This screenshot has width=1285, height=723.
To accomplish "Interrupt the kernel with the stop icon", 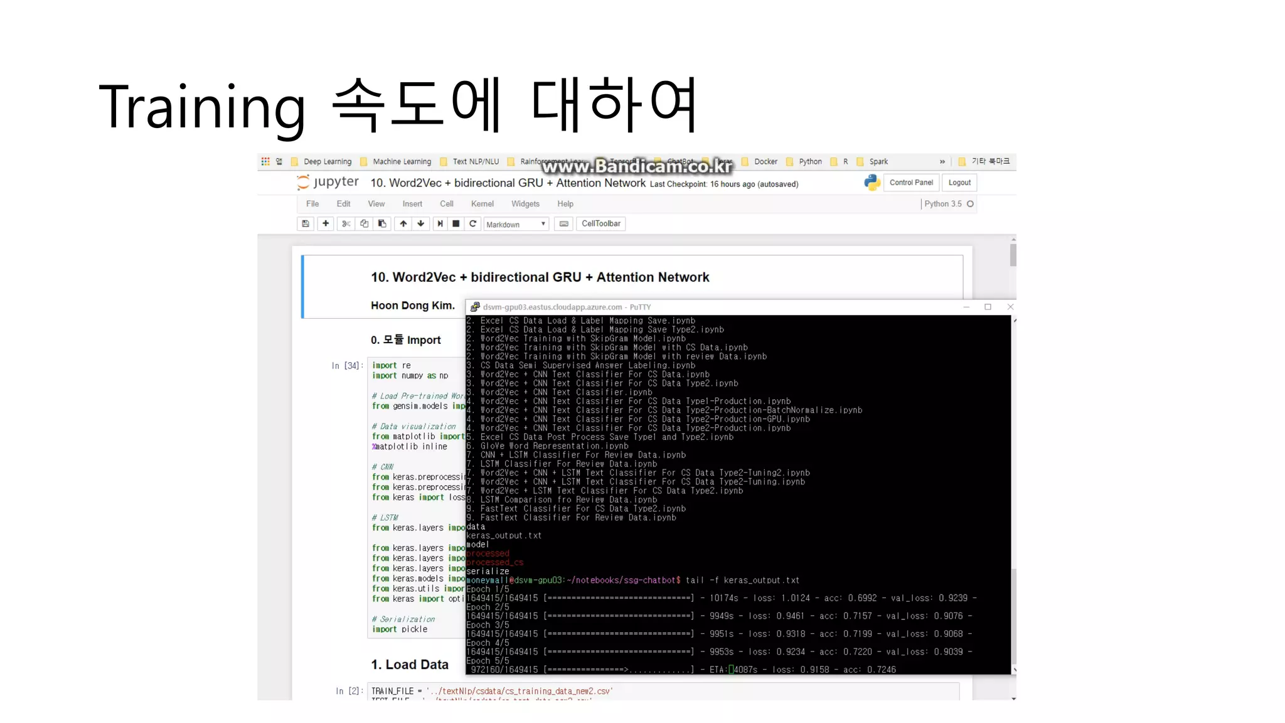I will pos(456,223).
